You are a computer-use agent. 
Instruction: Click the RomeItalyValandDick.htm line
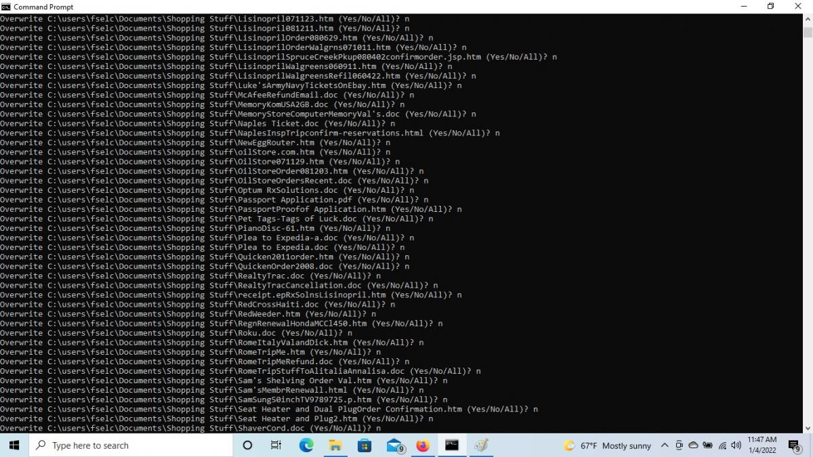[x=212, y=342]
